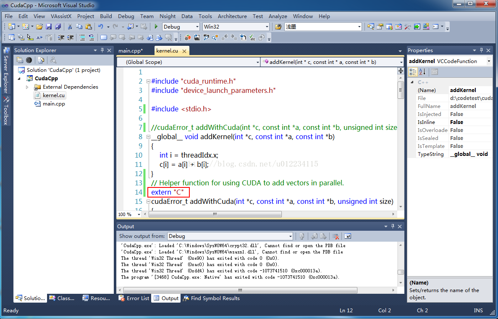Image resolution: width=498 pixels, height=319 pixels.
Task: Save the current file via floppy icon
Action: tap(49, 27)
